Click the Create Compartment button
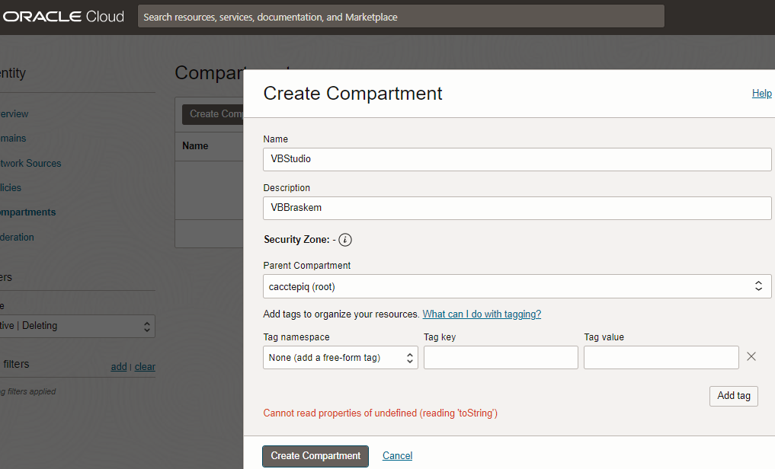 315,455
